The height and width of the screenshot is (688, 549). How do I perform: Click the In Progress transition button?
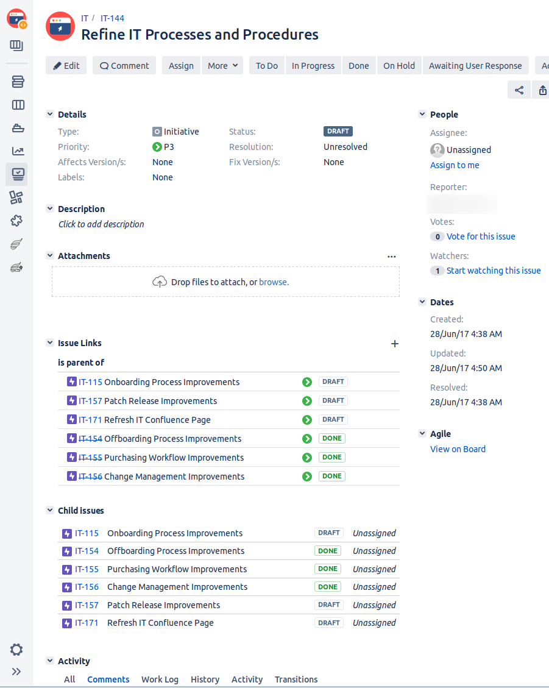[x=313, y=66]
